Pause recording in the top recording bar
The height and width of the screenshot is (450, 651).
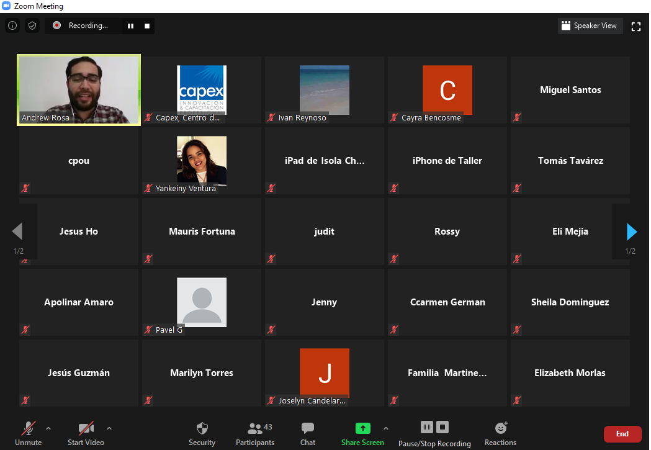click(130, 25)
